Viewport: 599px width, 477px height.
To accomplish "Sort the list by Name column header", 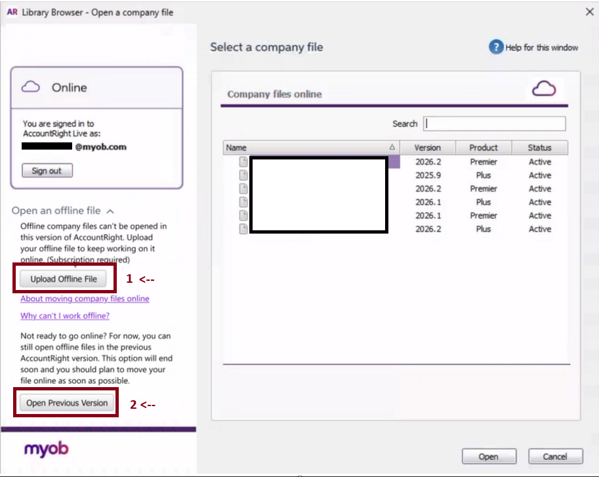I will point(312,148).
